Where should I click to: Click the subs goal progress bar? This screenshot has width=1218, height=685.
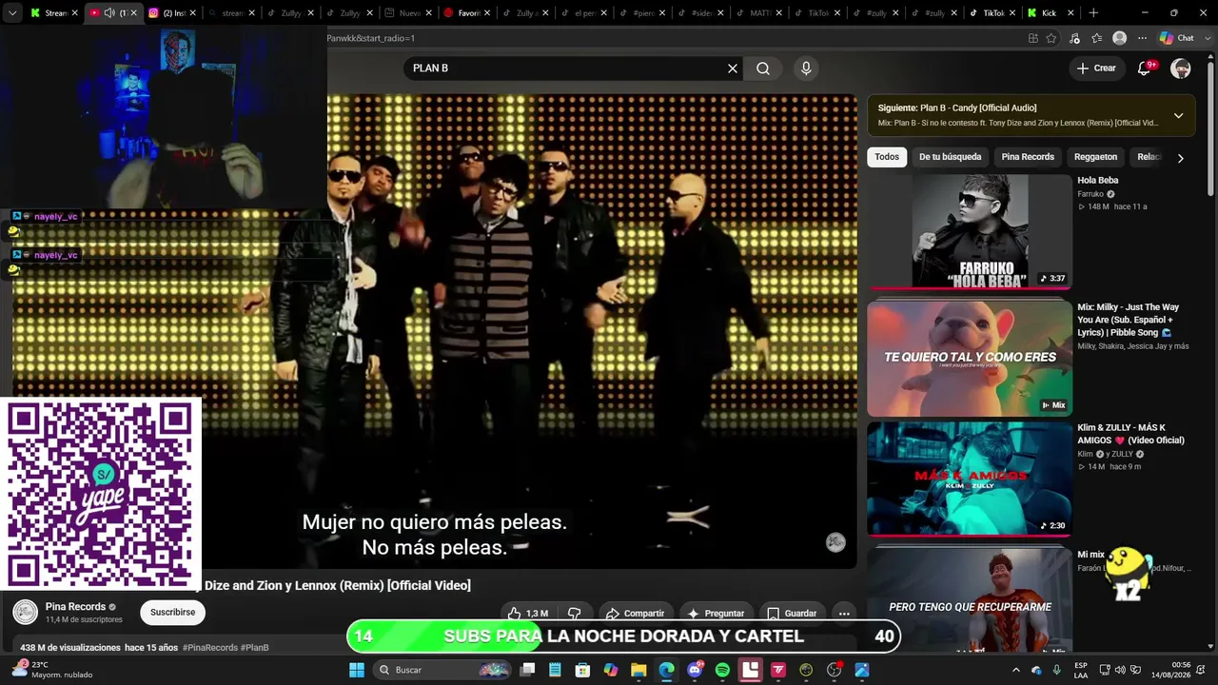[625, 636]
